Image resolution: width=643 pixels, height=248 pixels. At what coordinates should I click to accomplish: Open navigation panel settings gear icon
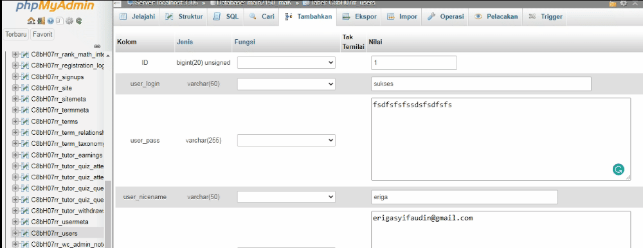[69, 21]
